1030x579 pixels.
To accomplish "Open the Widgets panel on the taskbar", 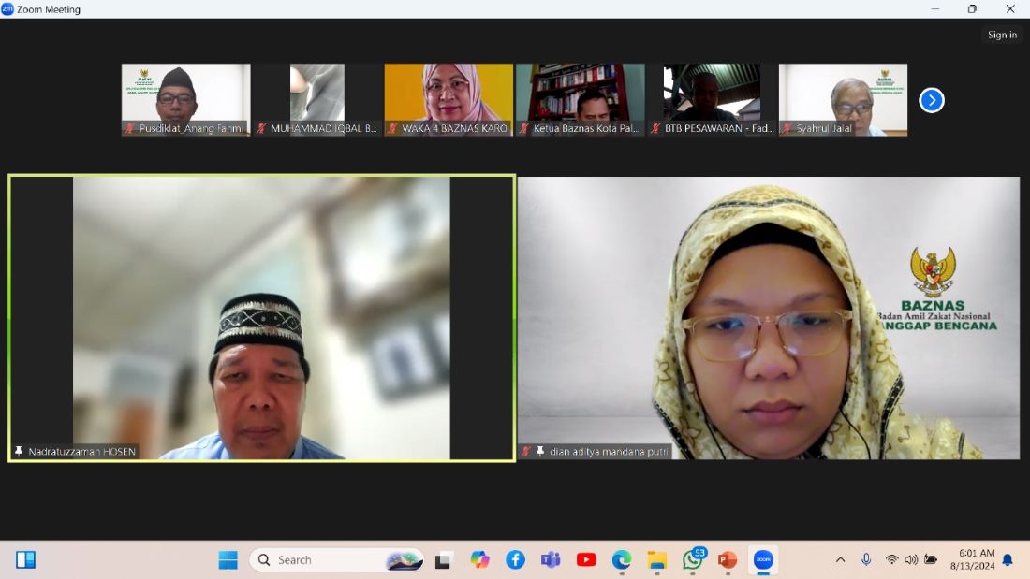I will coord(25,559).
